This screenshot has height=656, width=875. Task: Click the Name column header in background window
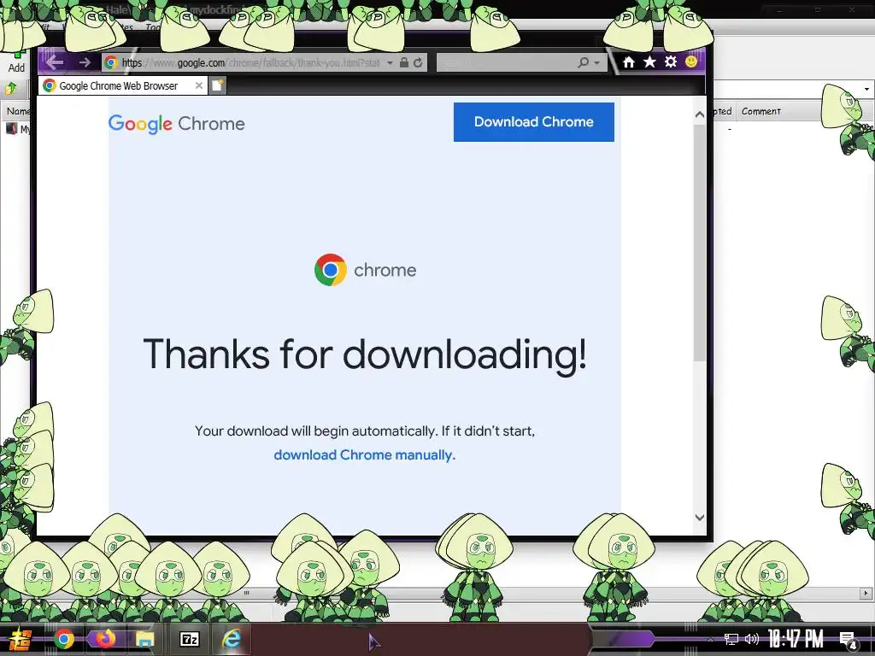click(17, 111)
